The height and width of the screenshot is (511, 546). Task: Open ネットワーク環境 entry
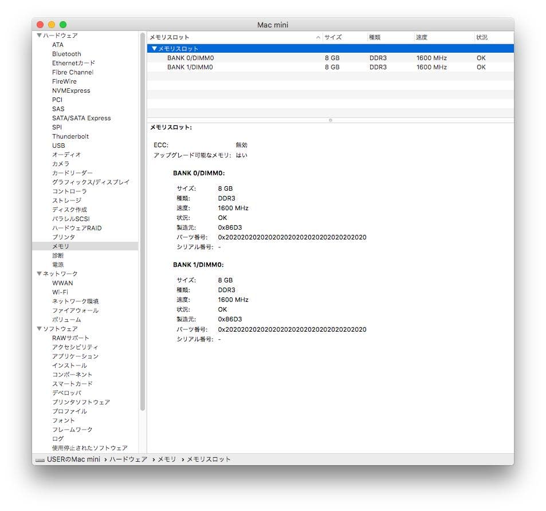pyautogui.click(x=75, y=301)
